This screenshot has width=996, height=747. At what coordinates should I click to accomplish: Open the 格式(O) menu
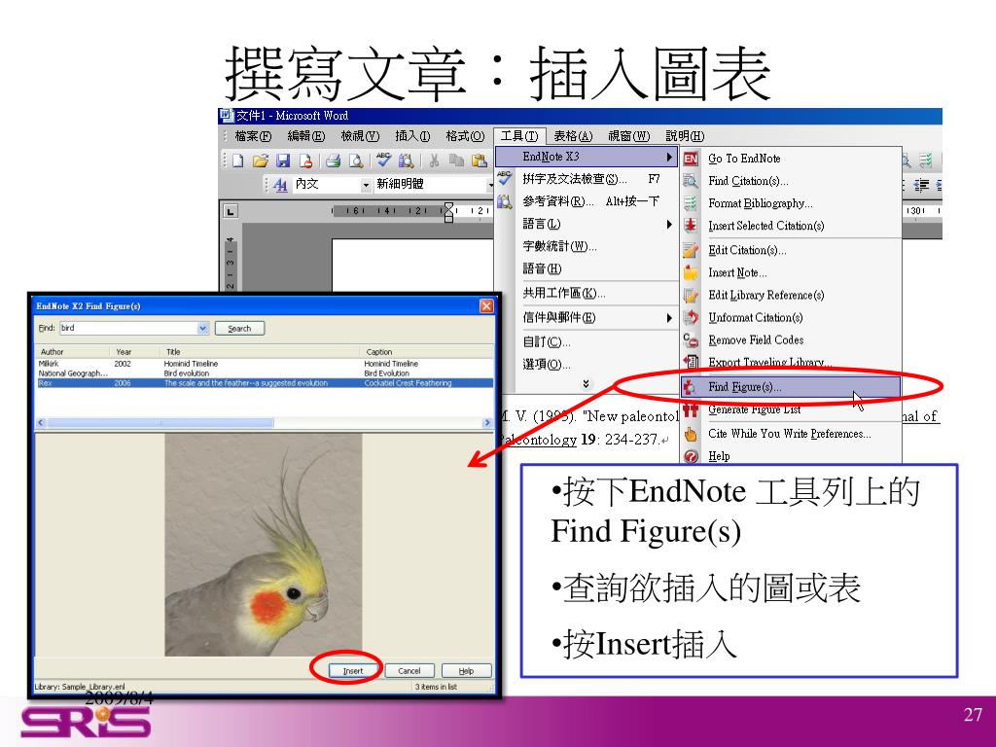tap(465, 136)
